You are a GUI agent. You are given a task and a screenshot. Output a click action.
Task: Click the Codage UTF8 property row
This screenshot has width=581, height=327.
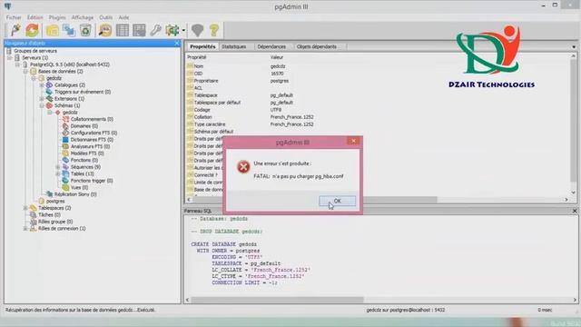click(x=378, y=110)
